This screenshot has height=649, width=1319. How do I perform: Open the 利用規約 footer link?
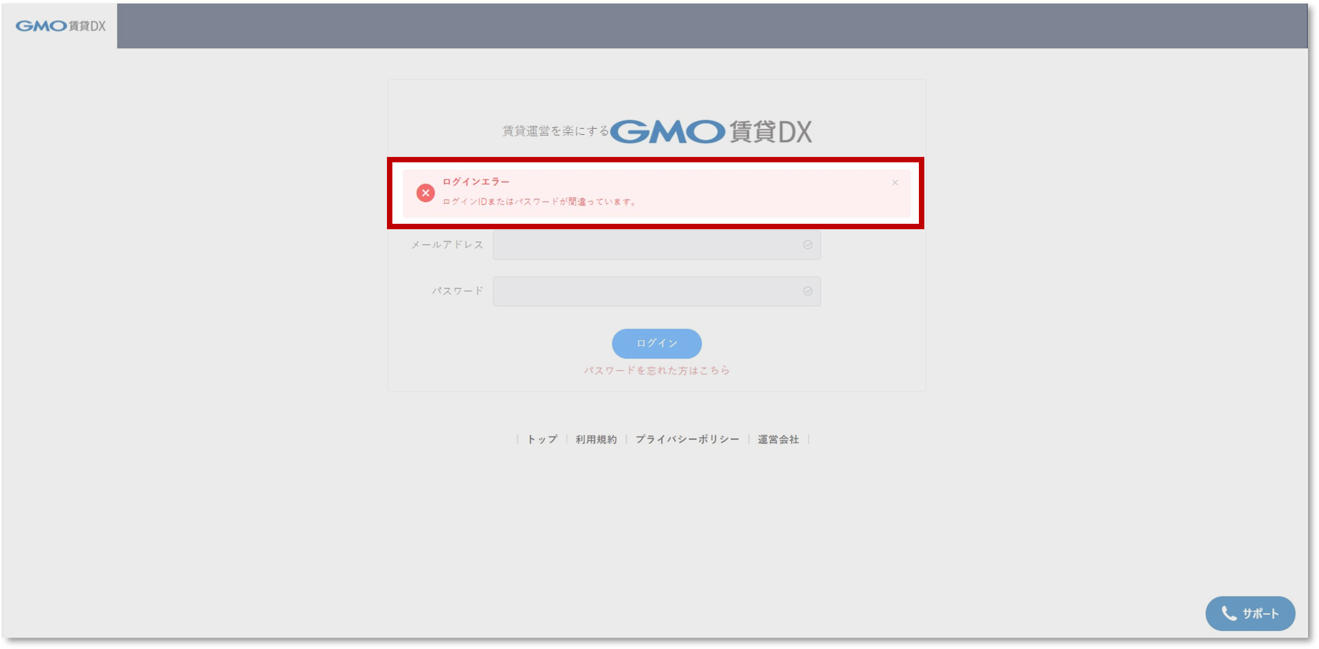[596, 439]
